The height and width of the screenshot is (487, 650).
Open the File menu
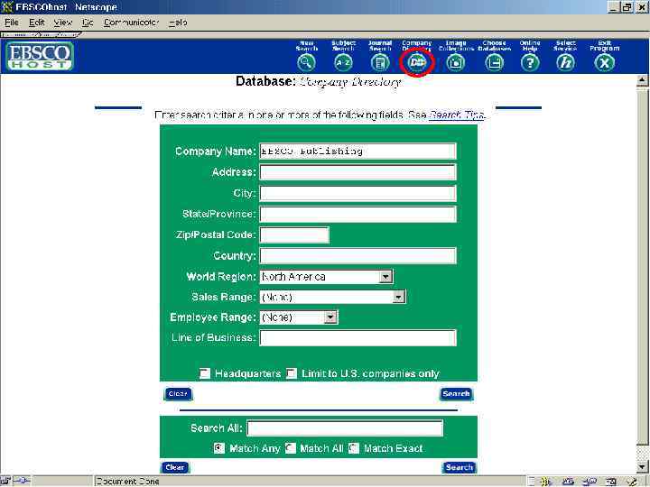pyautogui.click(x=12, y=23)
